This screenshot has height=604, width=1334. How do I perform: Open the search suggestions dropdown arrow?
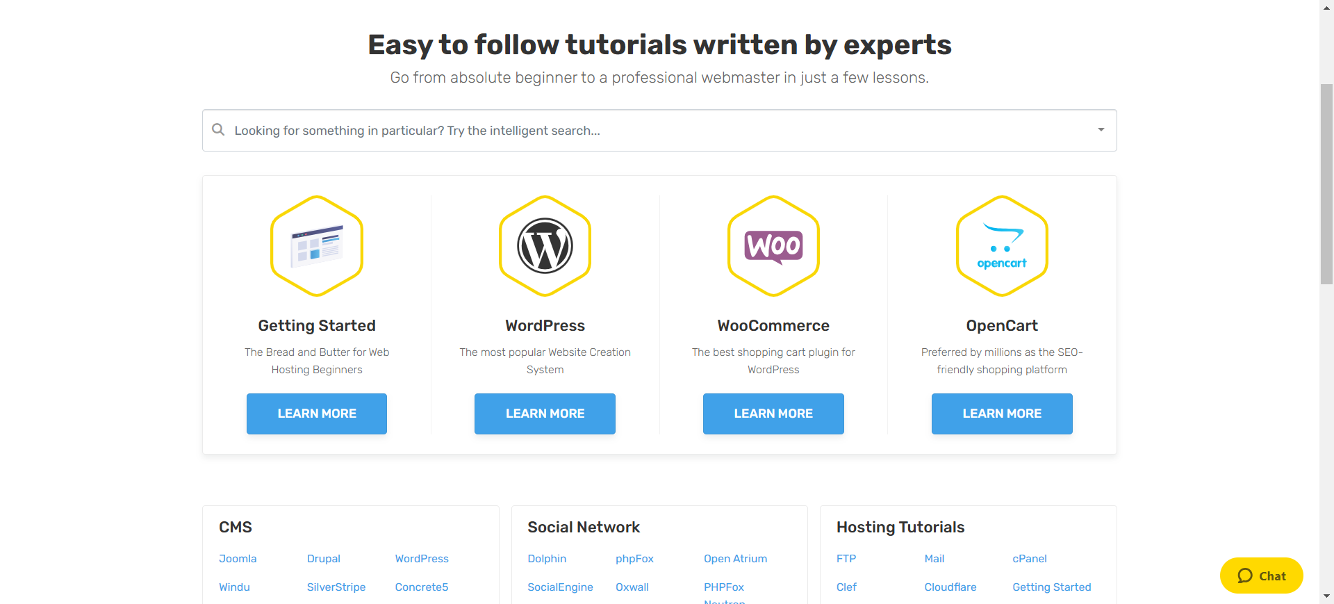click(1100, 130)
